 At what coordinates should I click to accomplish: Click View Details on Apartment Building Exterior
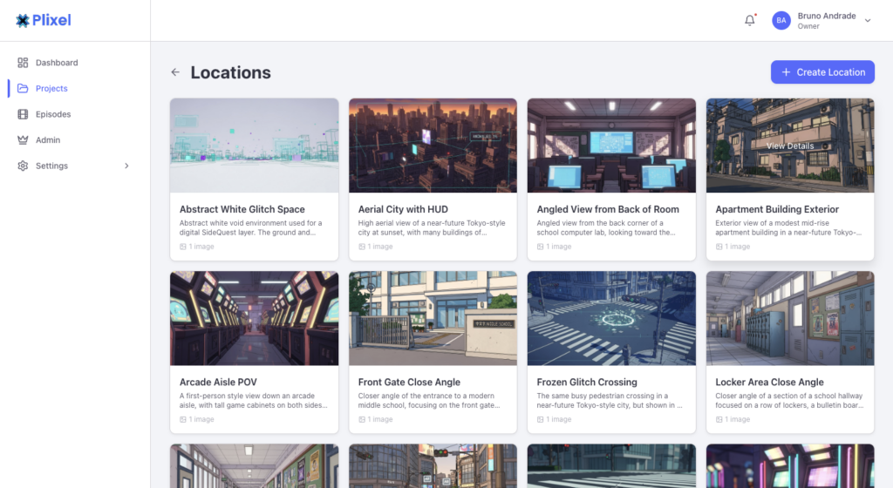[x=789, y=146]
